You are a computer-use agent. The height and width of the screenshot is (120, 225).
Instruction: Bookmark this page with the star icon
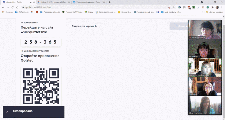(174, 7)
